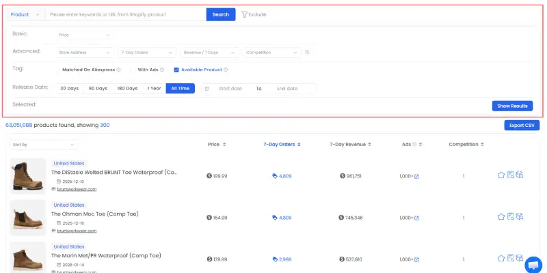Screen dimensions: 547x273
Task: Click the 154.99 price value
Action: coord(219,218)
